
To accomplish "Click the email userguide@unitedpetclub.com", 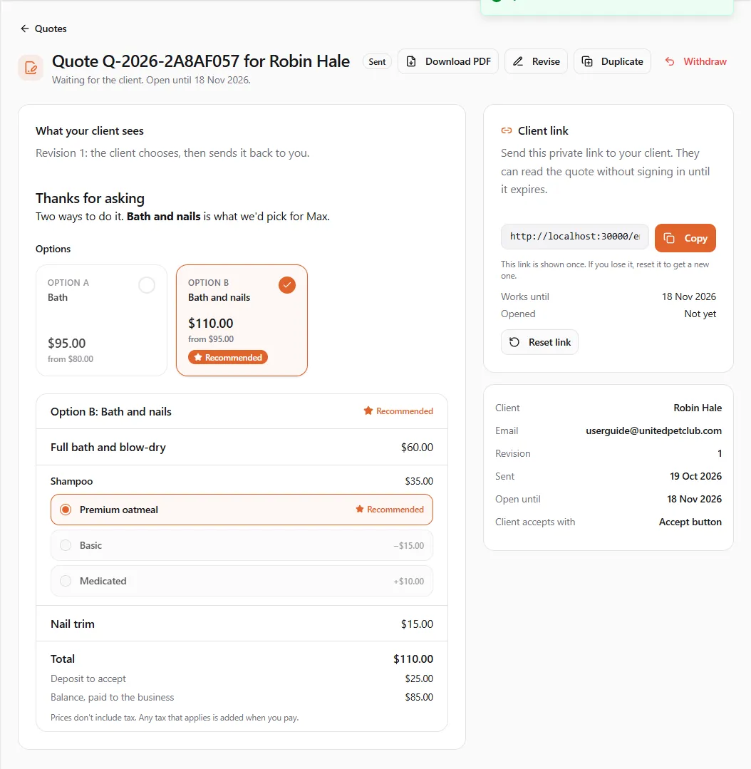I will pos(653,430).
